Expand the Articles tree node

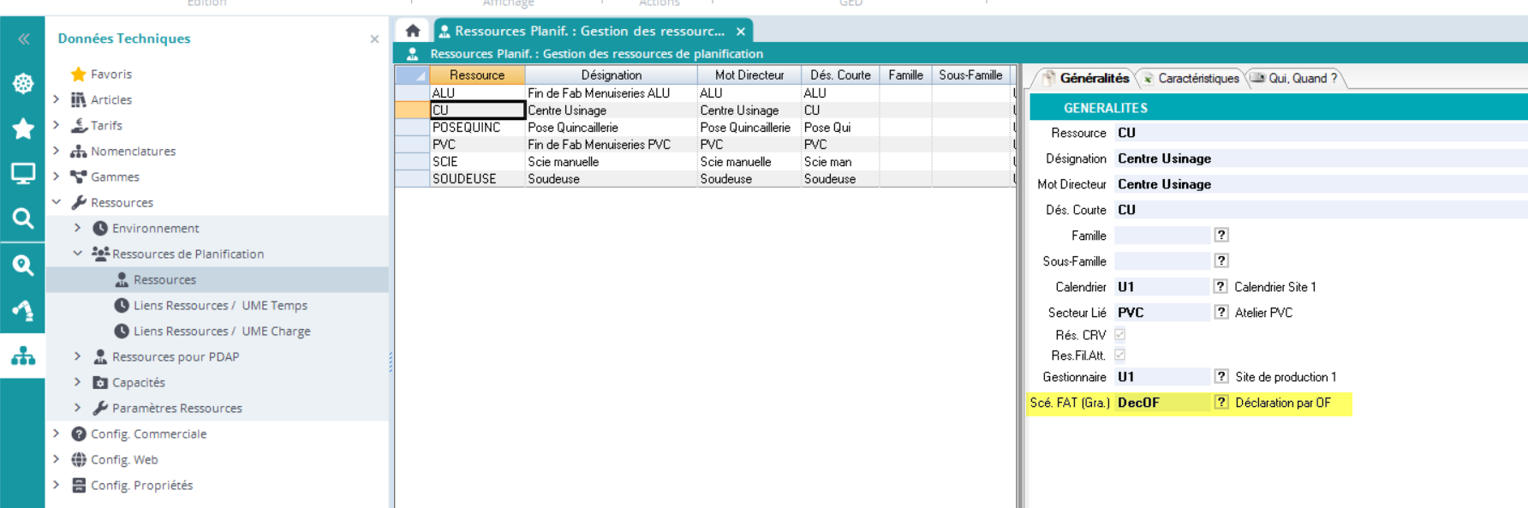pos(57,99)
